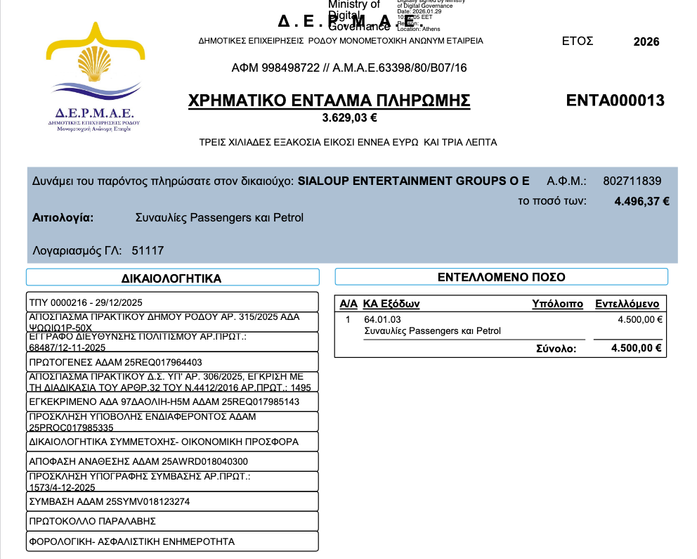Screen dimensions: 697x559
Task: Click the Υπόλοιπο column header
Action: click(557, 304)
